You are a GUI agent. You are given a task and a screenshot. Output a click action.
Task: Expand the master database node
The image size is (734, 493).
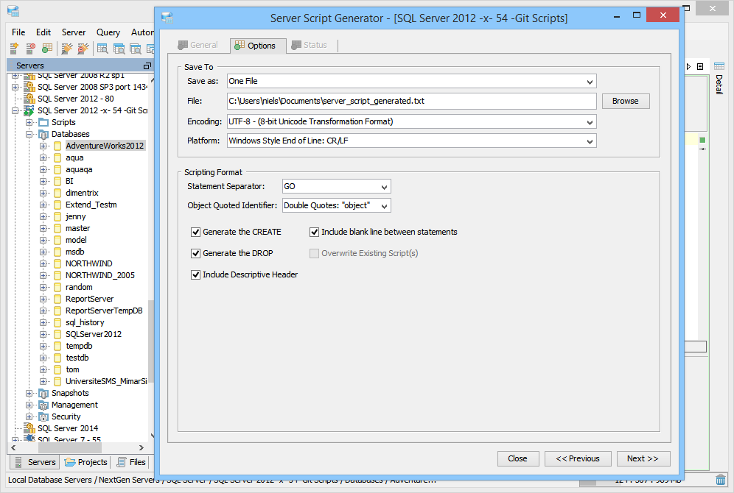click(43, 228)
